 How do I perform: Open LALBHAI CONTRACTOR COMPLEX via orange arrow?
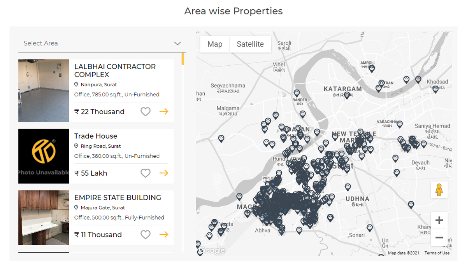[164, 112]
